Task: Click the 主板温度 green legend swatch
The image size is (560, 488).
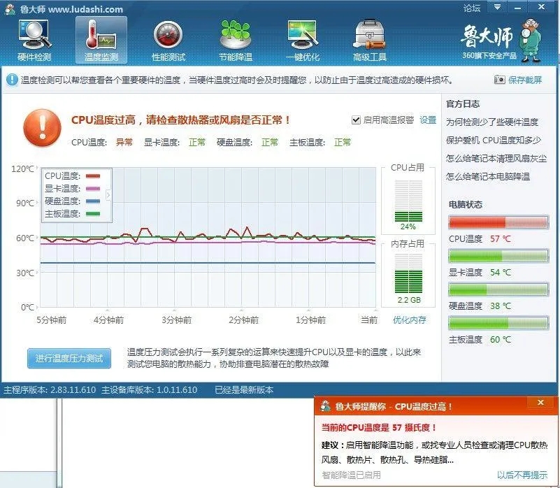Action: click(x=93, y=214)
